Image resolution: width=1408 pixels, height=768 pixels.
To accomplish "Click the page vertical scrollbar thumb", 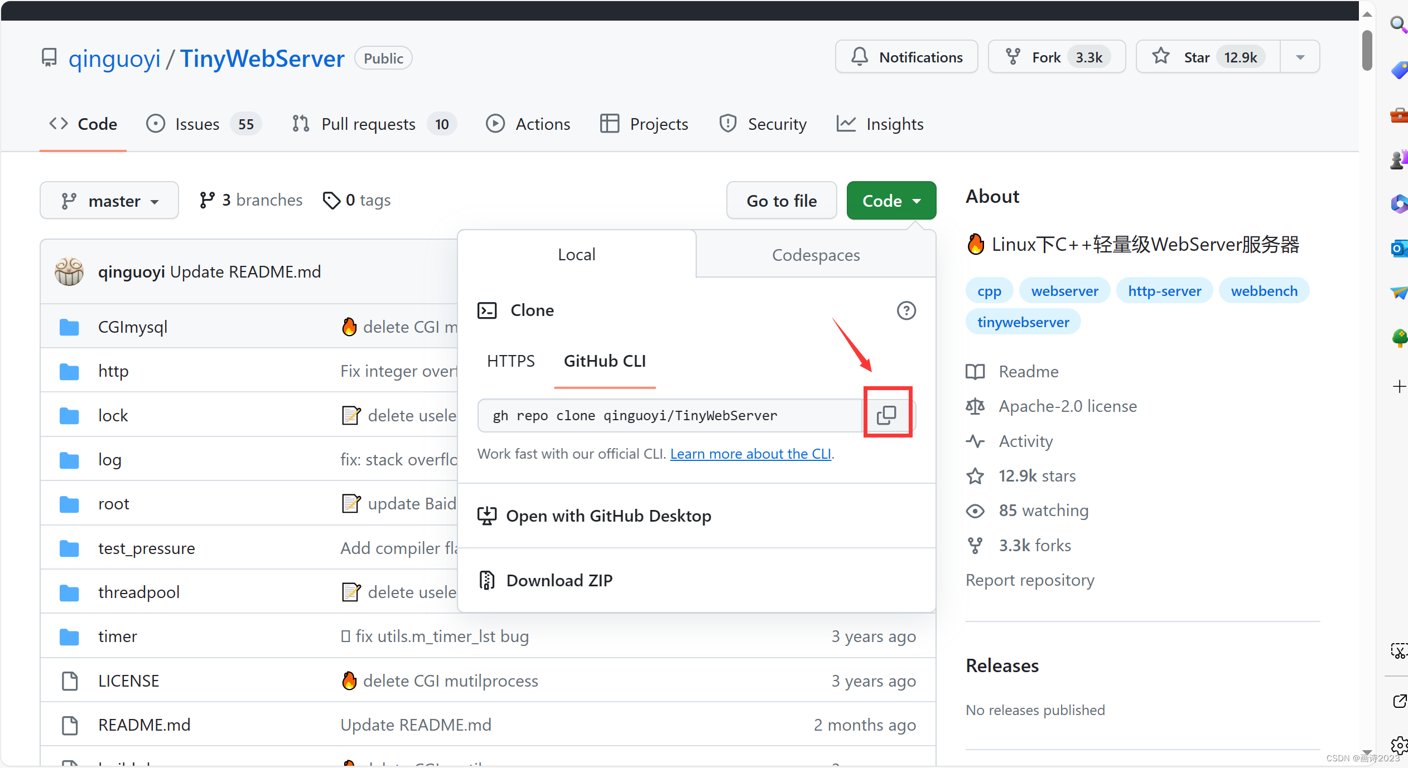I will point(1367,50).
